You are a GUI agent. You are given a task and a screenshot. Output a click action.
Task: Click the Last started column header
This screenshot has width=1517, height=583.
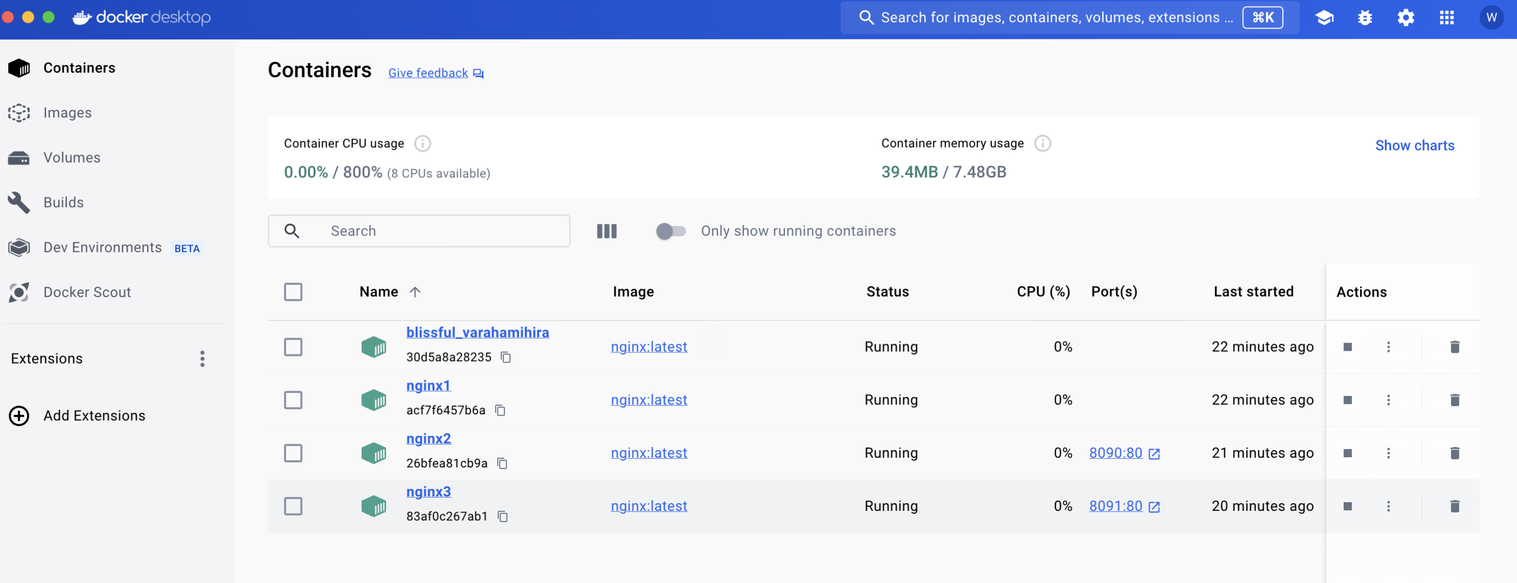[1253, 291]
